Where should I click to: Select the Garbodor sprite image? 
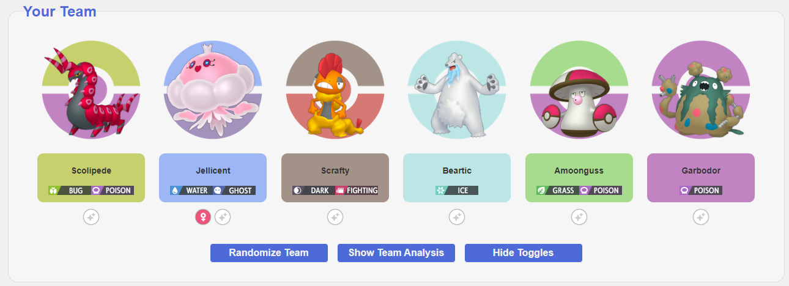(701, 90)
